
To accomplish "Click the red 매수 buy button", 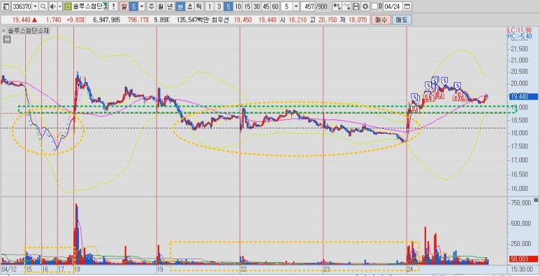I will [381, 20].
